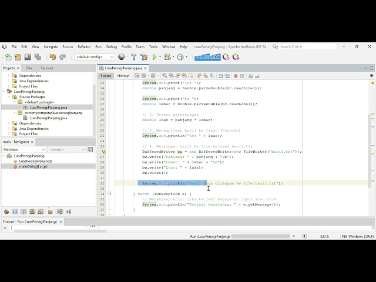The height and width of the screenshot is (282, 376).
Task: Open the File menu
Action: (x=14, y=47)
